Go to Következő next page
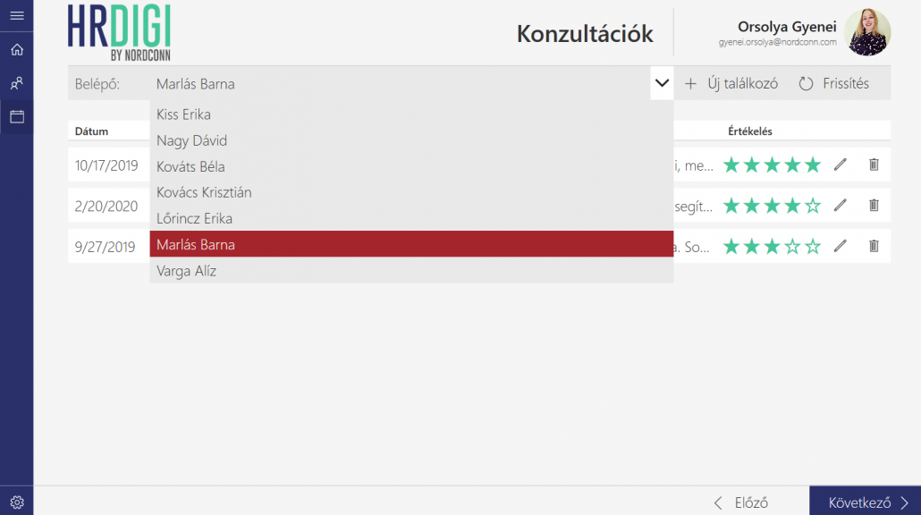The height and width of the screenshot is (515, 921). [x=865, y=502]
